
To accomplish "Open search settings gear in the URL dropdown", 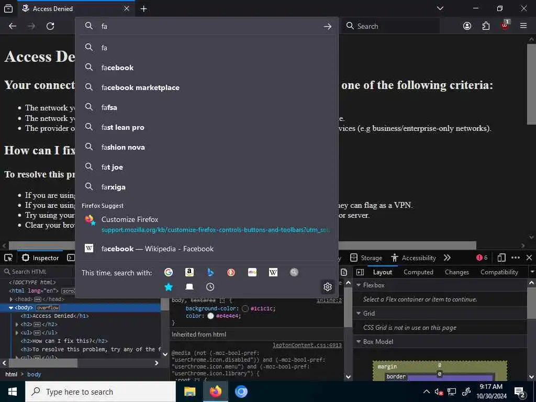I will [x=328, y=287].
